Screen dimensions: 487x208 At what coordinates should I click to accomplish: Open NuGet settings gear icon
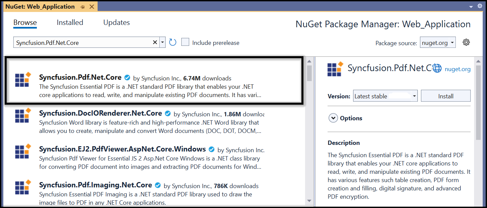pos(466,43)
